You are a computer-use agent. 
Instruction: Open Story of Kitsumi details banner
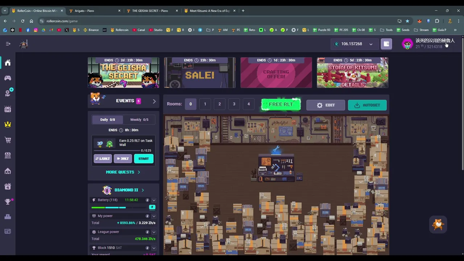pos(353,72)
